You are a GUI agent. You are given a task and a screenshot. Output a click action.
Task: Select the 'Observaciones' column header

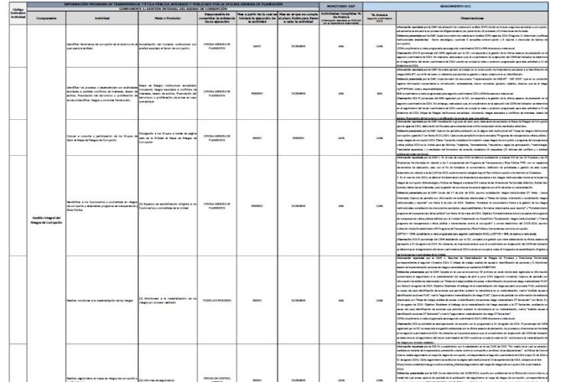pos(472,18)
